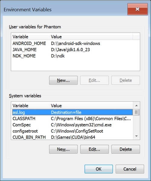Select the asl.log system variable
The image size is (151, 181).
pyautogui.click(x=72, y=112)
